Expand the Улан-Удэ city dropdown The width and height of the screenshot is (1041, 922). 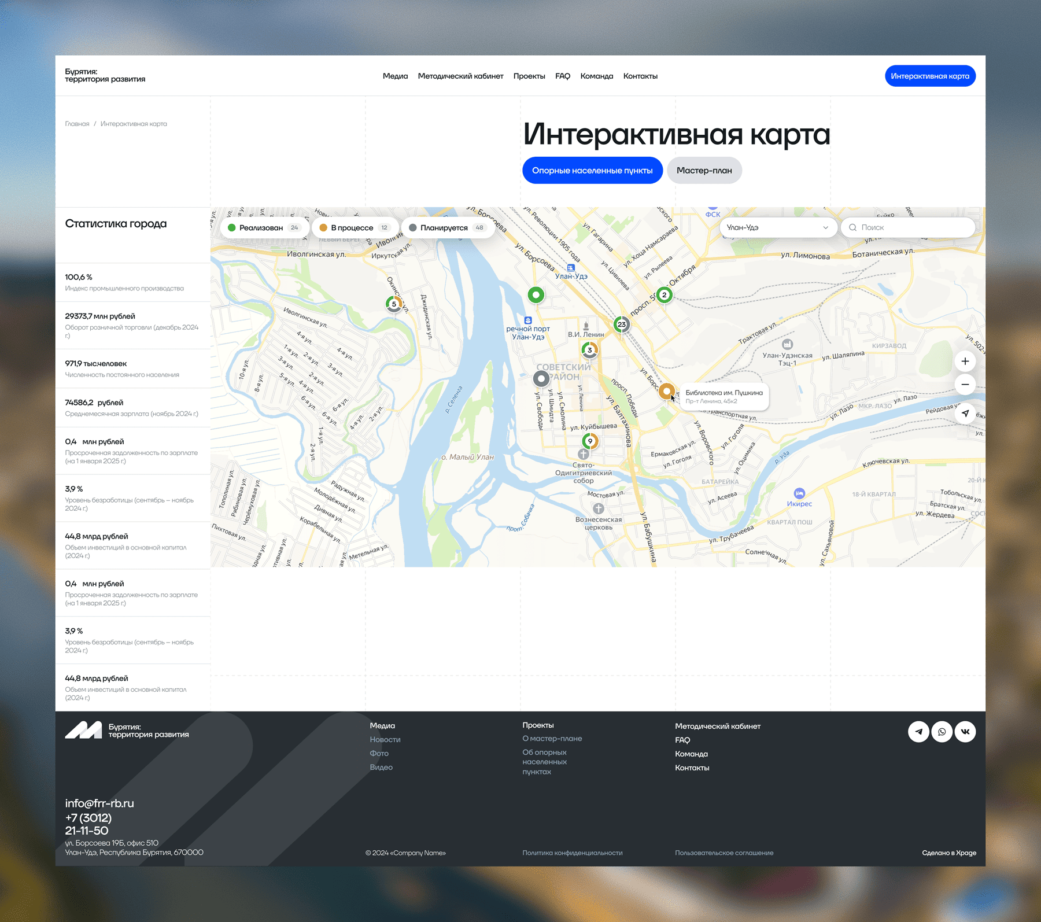click(777, 228)
